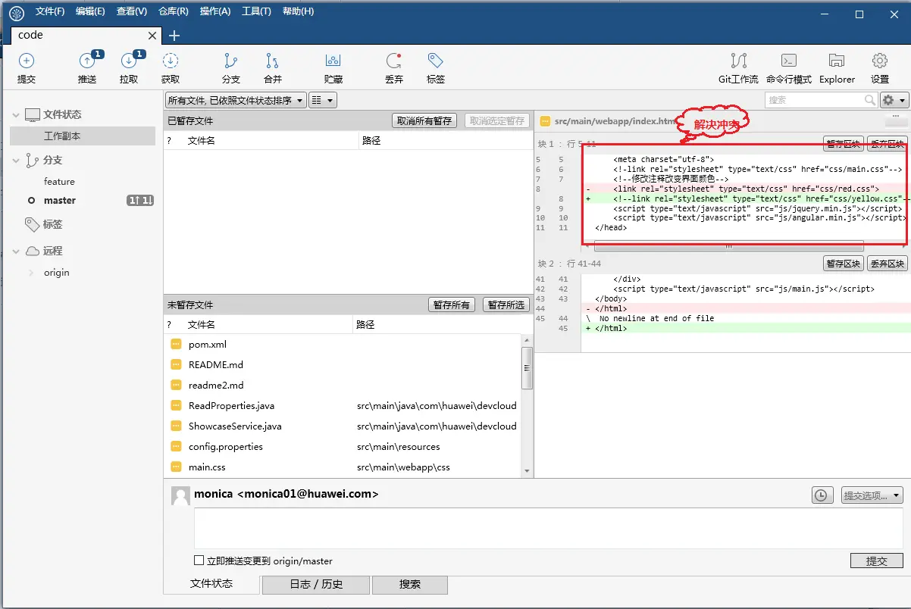The height and width of the screenshot is (609, 911).
Task: Click the index.html file status icon in the diff header
Action: [545, 121]
